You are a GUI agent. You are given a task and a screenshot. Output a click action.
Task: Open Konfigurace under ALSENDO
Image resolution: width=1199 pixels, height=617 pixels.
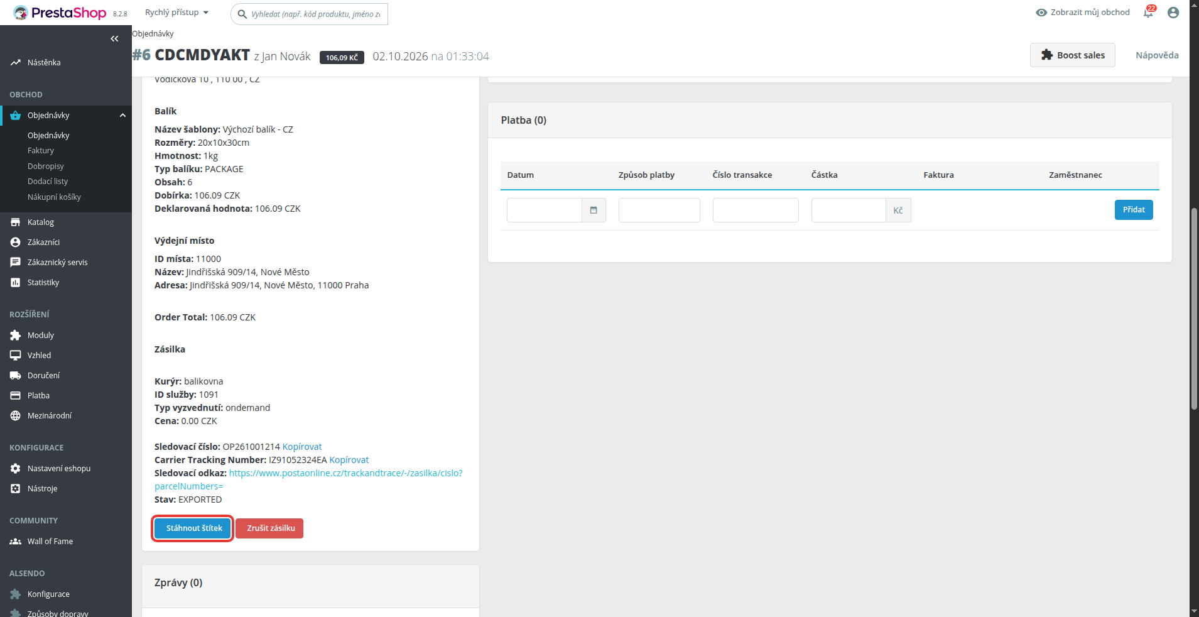pyautogui.click(x=48, y=594)
